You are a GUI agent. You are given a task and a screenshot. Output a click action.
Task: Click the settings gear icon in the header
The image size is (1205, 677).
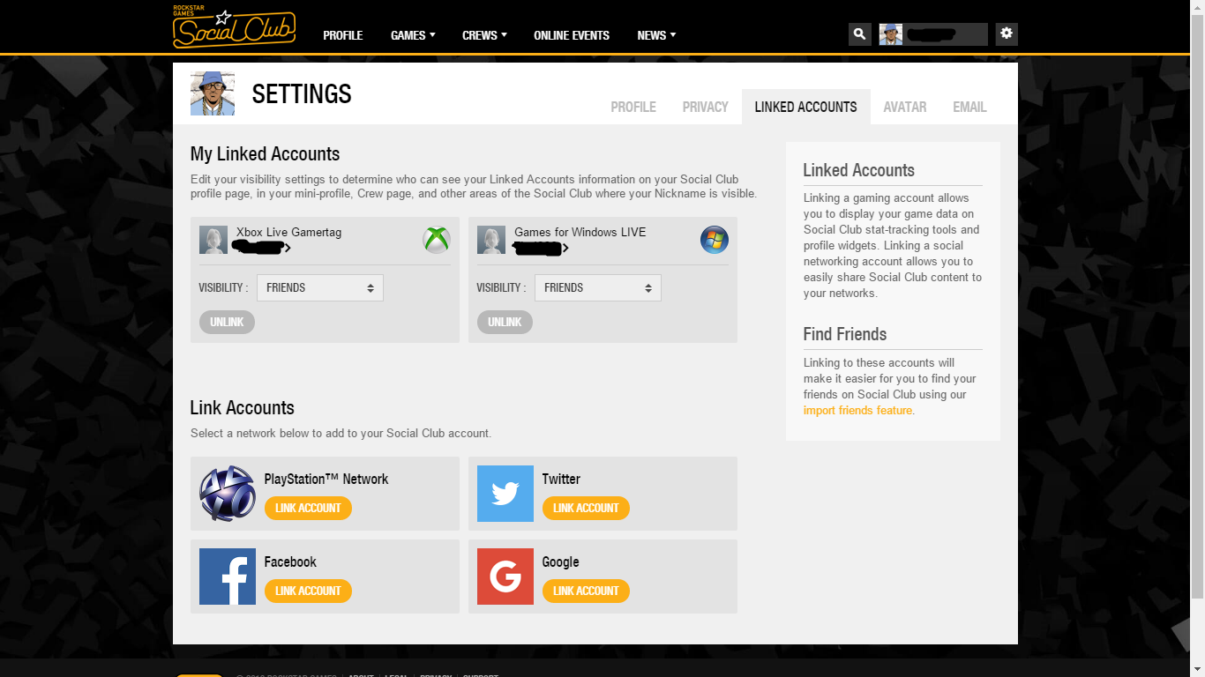click(x=1007, y=34)
